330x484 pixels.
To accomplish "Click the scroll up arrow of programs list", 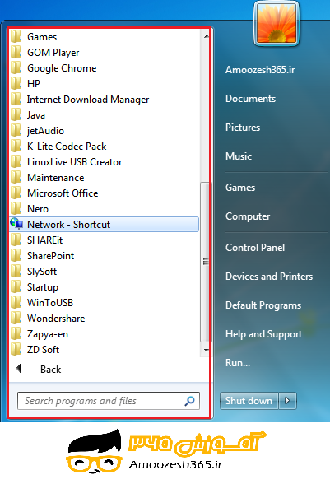I will click(x=206, y=36).
